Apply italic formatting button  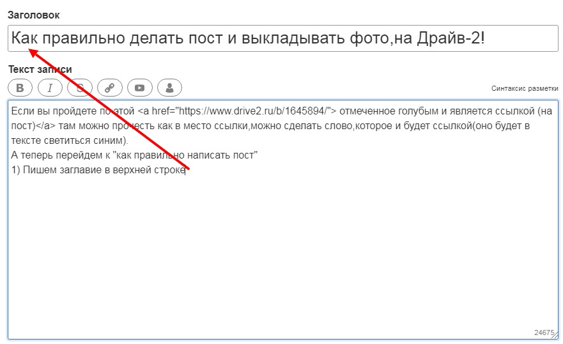[x=50, y=88]
